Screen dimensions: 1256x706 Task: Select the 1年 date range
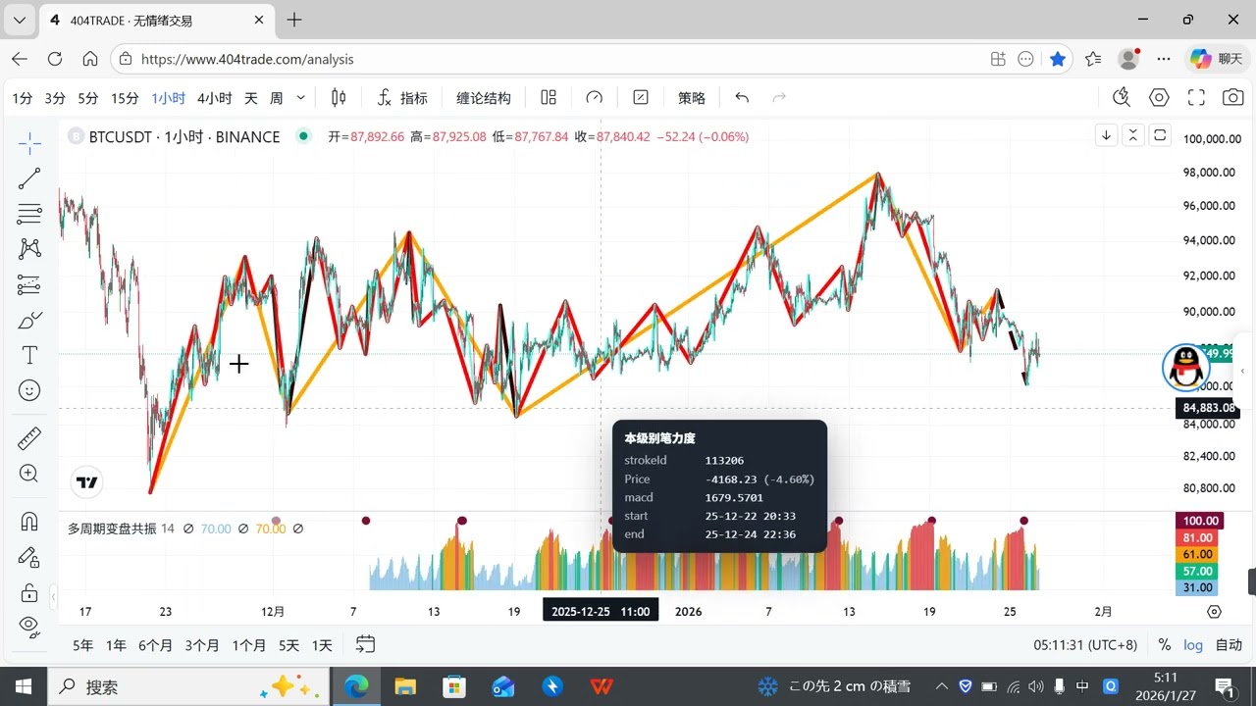coord(116,645)
